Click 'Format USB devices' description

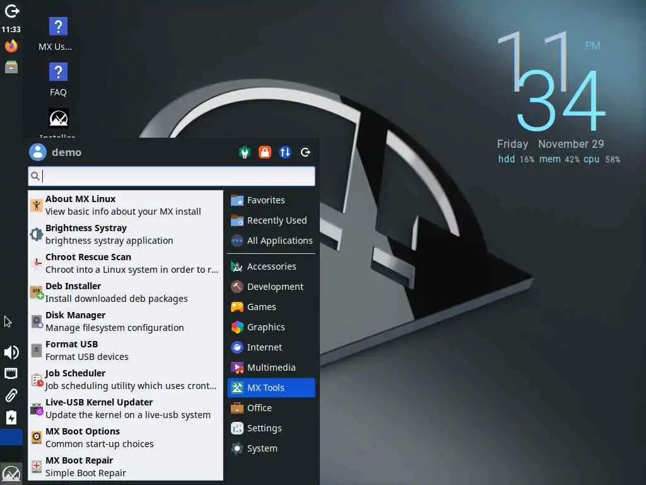point(87,357)
